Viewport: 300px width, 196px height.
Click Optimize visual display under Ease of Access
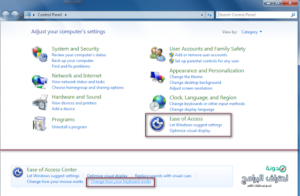point(189,131)
